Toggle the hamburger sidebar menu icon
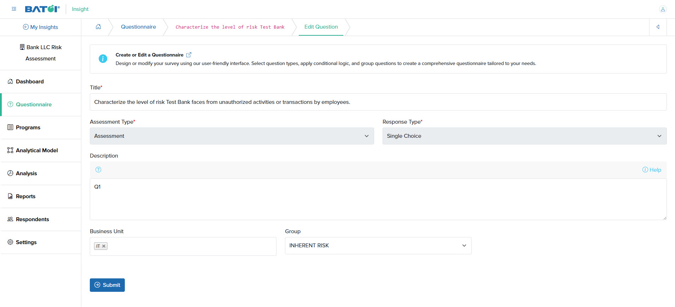Viewport: 675px width, 307px height. tap(14, 9)
